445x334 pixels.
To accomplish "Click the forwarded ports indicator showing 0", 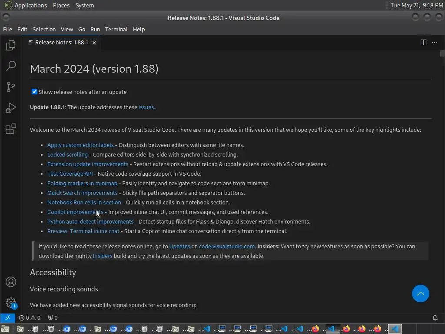I will pos(53,317).
